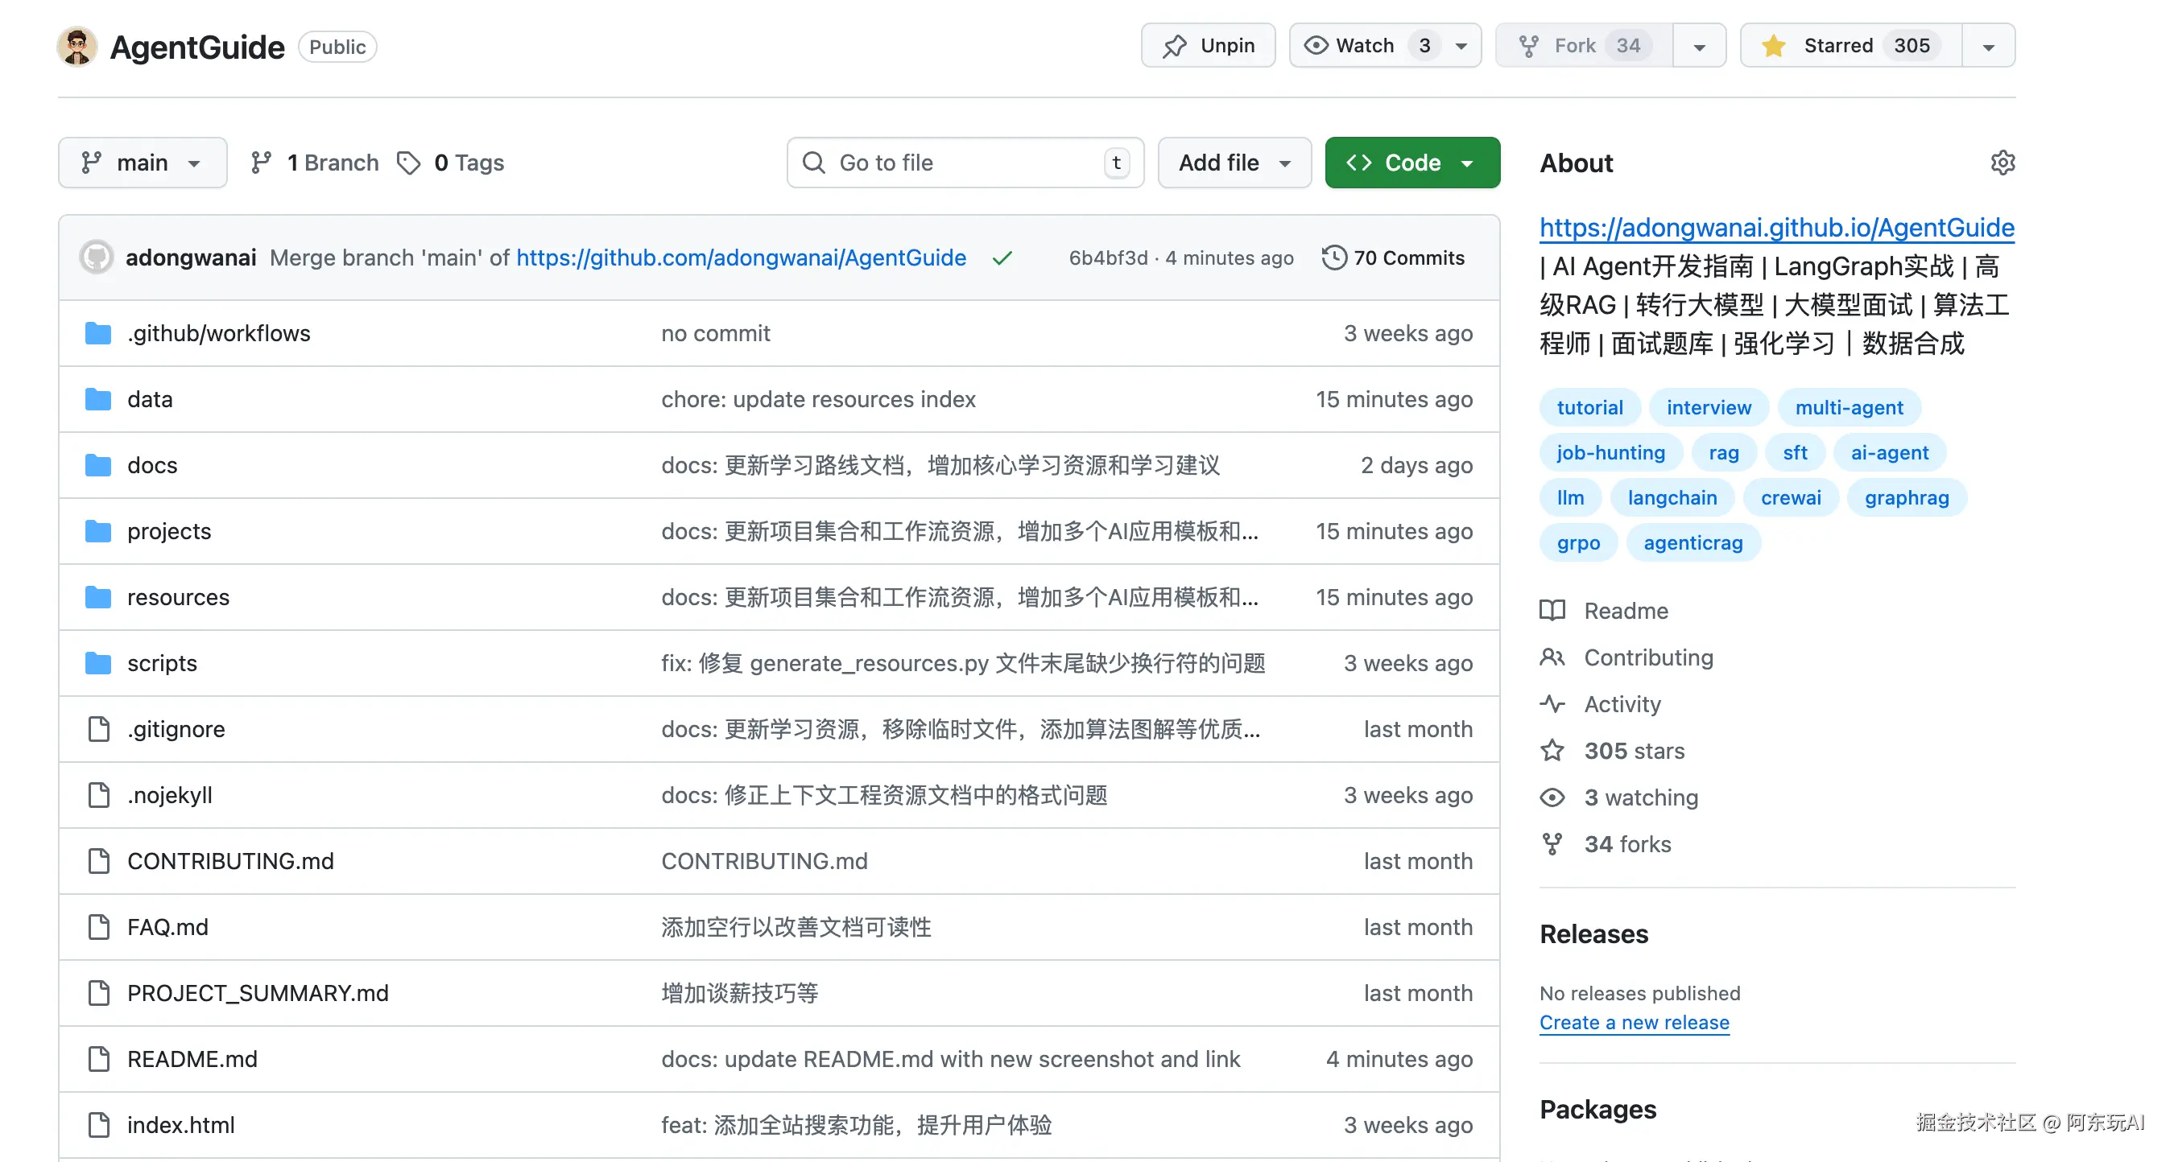The width and height of the screenshot is (2174, 1162).
Task: Open the Readme sidebar item
Action: [1625, 611]
